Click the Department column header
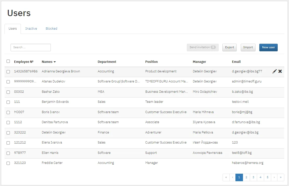The width and height of the screenshot is (289, 186). (107, 62)
